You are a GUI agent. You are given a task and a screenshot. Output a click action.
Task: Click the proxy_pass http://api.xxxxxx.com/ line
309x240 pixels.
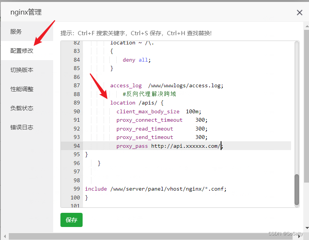[x=170, y=146]
